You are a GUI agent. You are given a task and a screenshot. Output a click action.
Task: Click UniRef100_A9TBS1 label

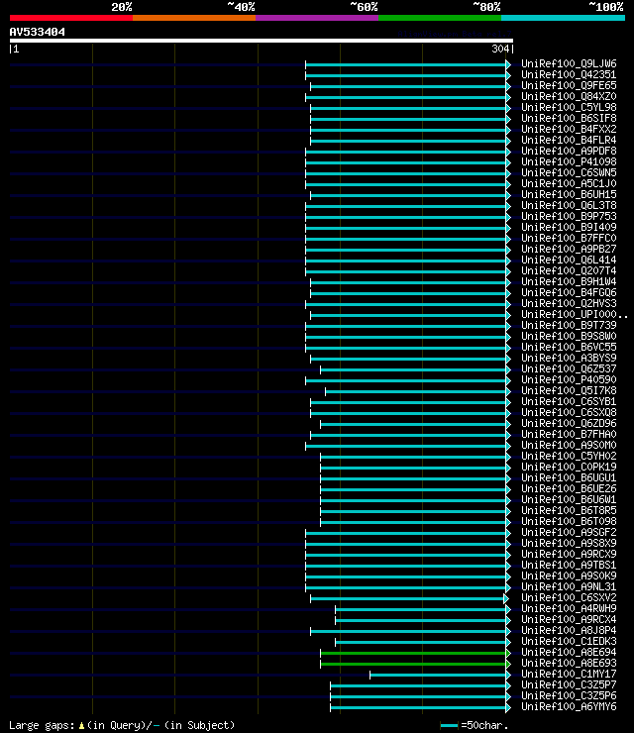569,566
